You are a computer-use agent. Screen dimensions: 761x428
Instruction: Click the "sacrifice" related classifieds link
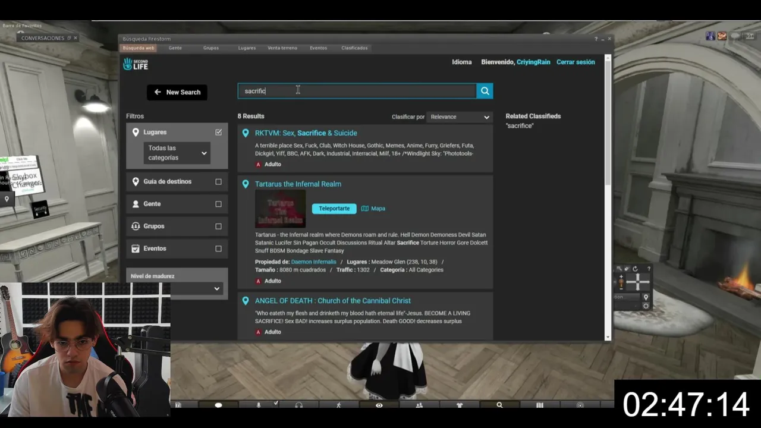click(x=520, y=126)
